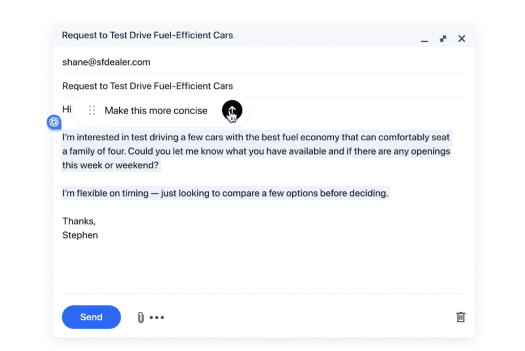Focus the 'Make this more concise' prompt input
Screen dimensions: 525x351
[156, 111]
